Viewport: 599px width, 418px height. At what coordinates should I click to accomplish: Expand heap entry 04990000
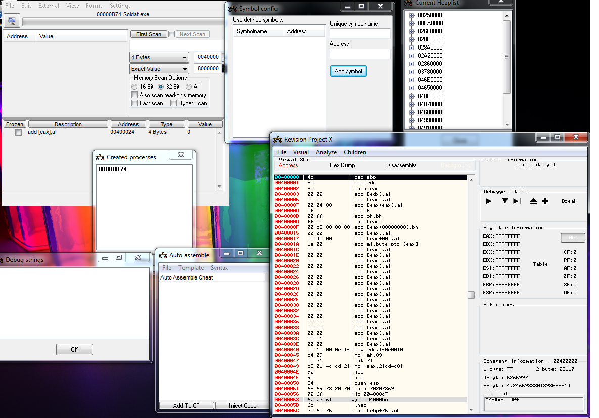(411, 120)
